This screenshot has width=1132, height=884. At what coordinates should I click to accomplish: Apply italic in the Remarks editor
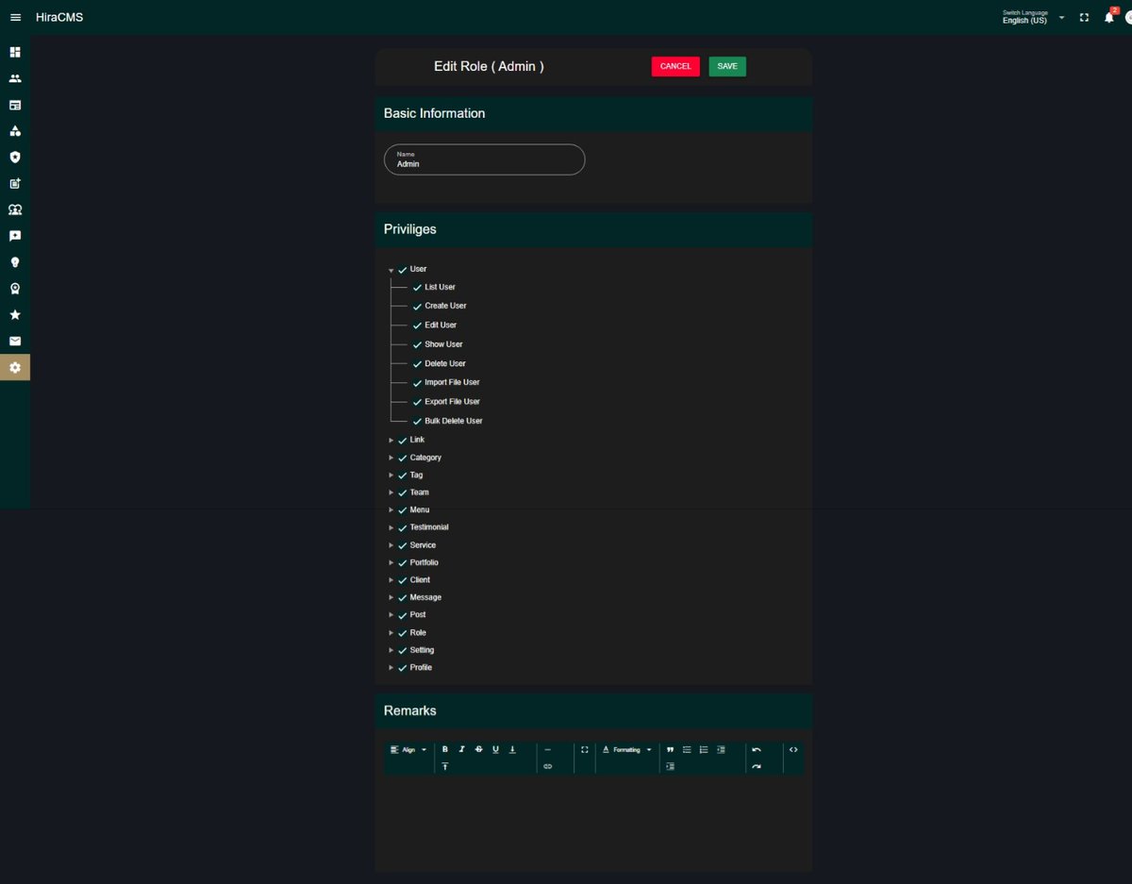tap(461, 750)
